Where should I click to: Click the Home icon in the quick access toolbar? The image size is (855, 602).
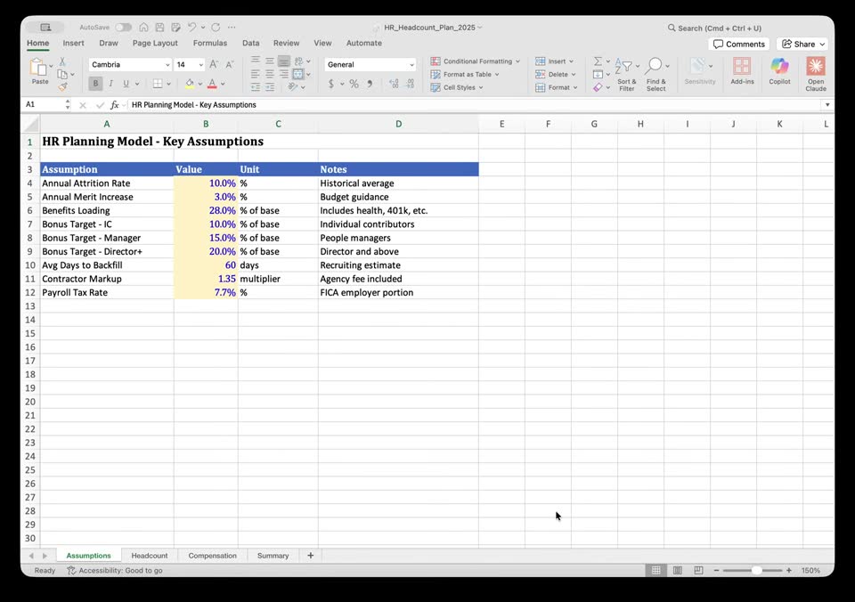(x=143, y=28)
